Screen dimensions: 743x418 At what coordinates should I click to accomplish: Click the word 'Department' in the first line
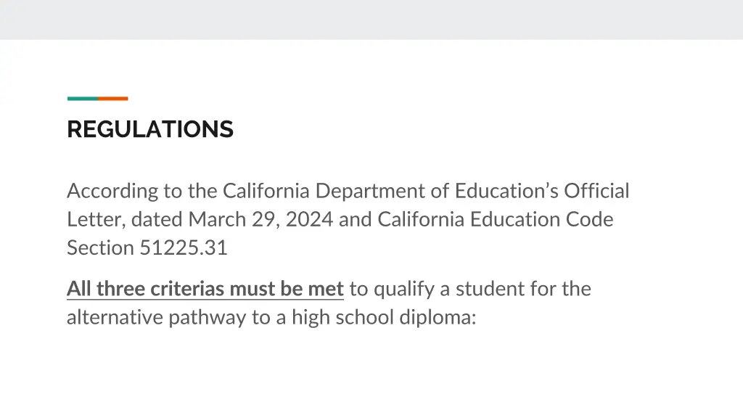click(370, 192)
